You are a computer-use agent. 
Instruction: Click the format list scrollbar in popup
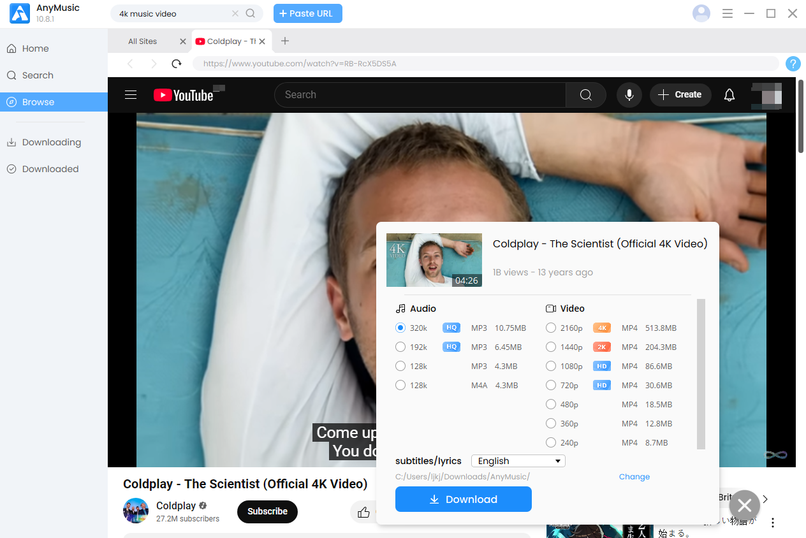(x=701, y=374)
